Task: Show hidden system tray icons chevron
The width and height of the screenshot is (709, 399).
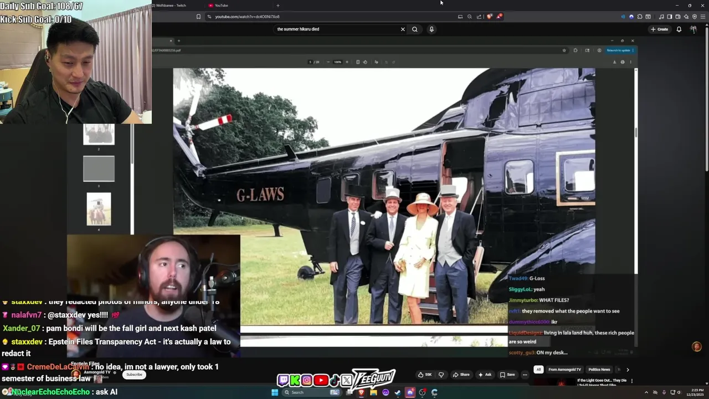Action: point(646,392)
